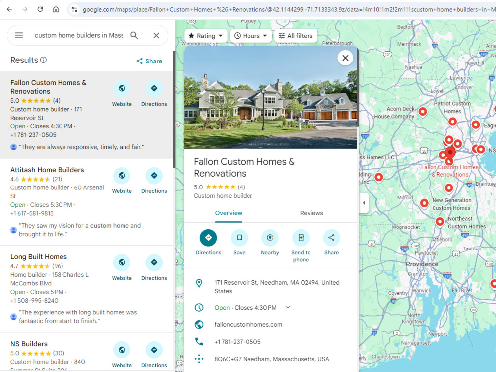496x372 pixels.
Task: Open Website for NS Builders
Action: 122,355
